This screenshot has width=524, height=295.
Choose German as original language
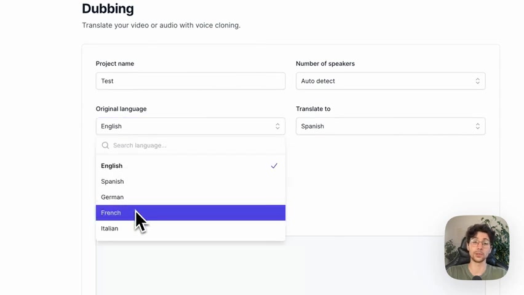[x=191, y=197]
